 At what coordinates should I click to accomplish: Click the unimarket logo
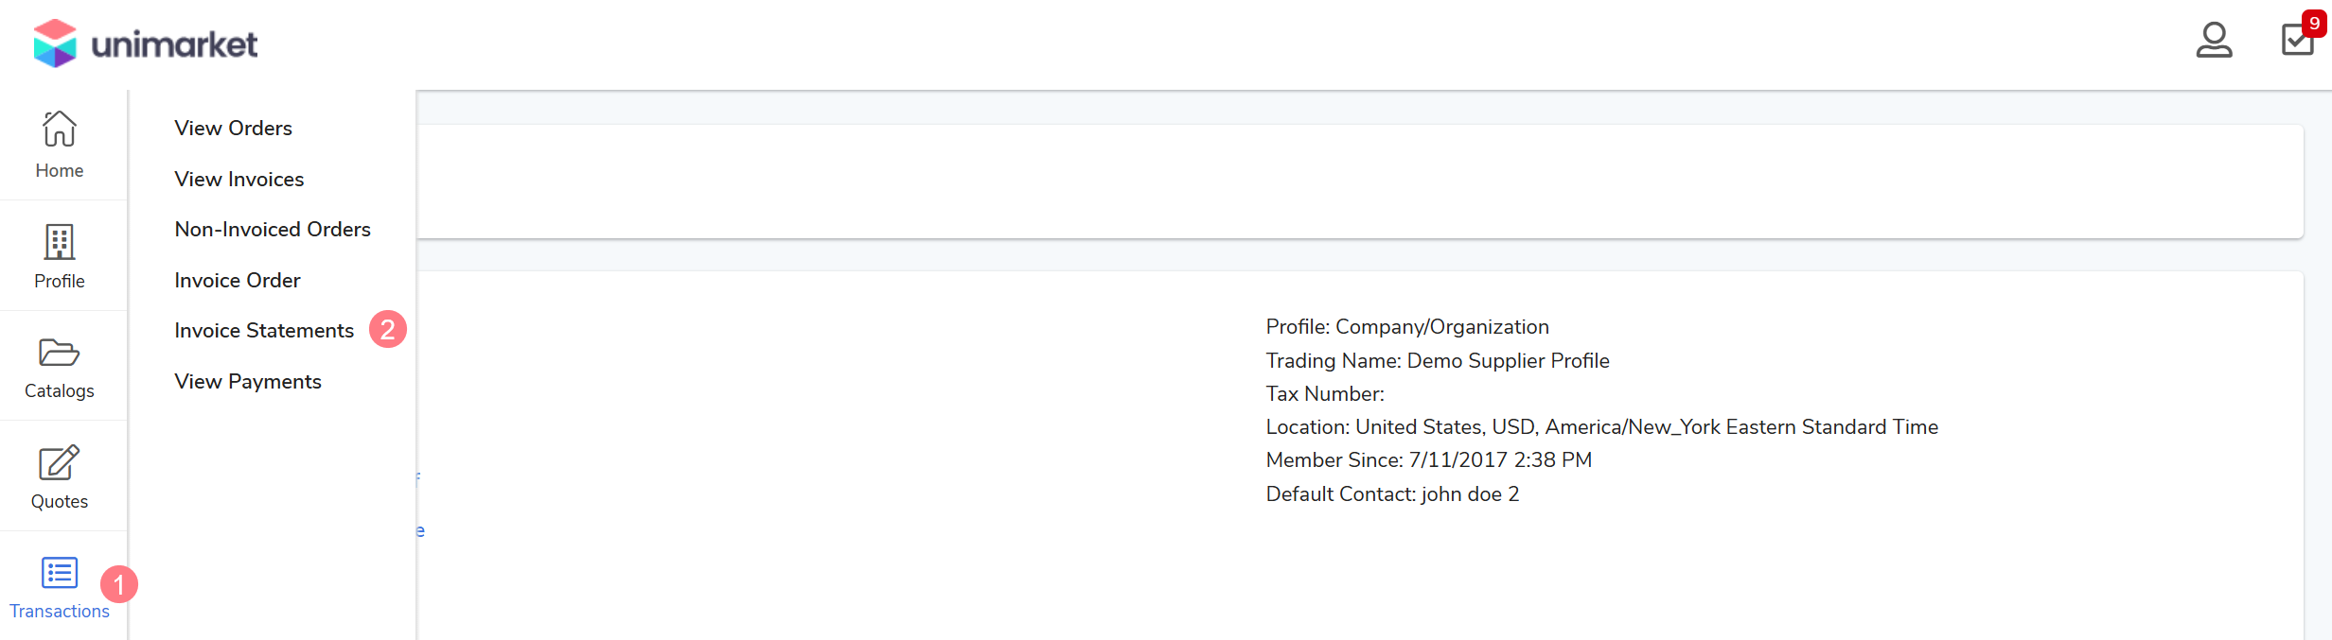[x=145, y=43]
